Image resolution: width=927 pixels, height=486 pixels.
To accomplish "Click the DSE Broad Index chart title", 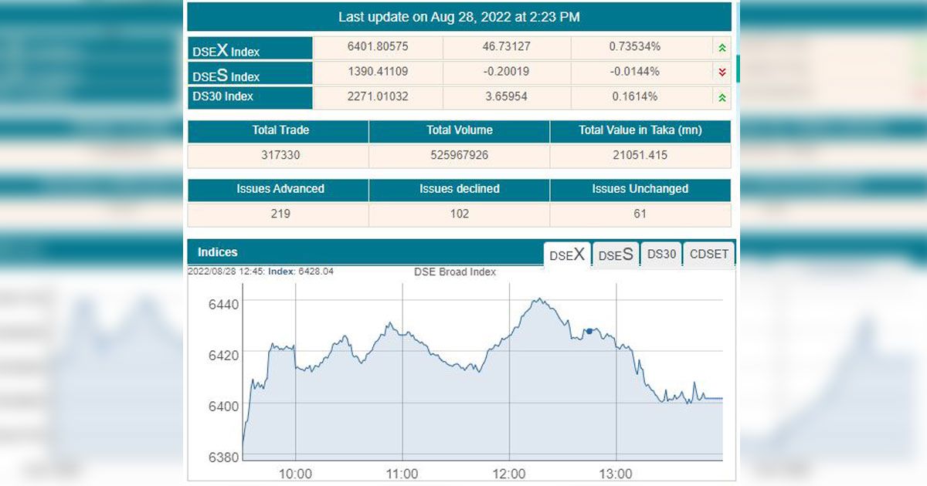I will point(455,272).
